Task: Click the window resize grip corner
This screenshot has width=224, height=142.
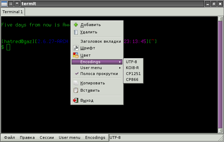Action: coord(221,139)
